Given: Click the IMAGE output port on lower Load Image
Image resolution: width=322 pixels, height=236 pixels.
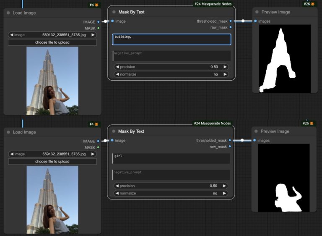Looking at the screenshot, I should tap(99, 141).
